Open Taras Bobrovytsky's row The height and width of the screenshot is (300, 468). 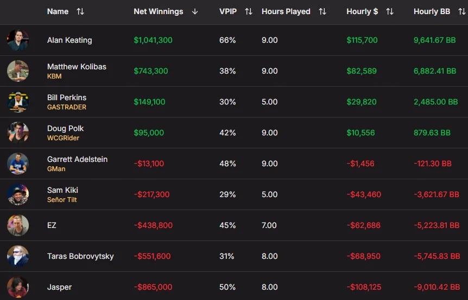[234, 256]
